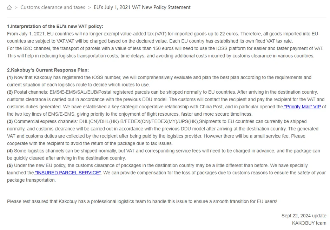Click the bold (5) item marker
Viewport: 330px width, 230px height.
tap(10, 165)
